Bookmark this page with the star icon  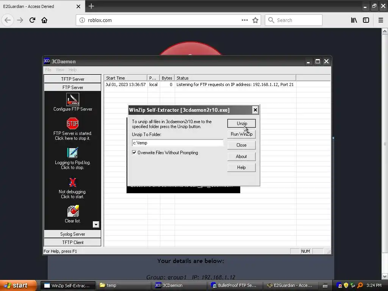click(255, 20)
